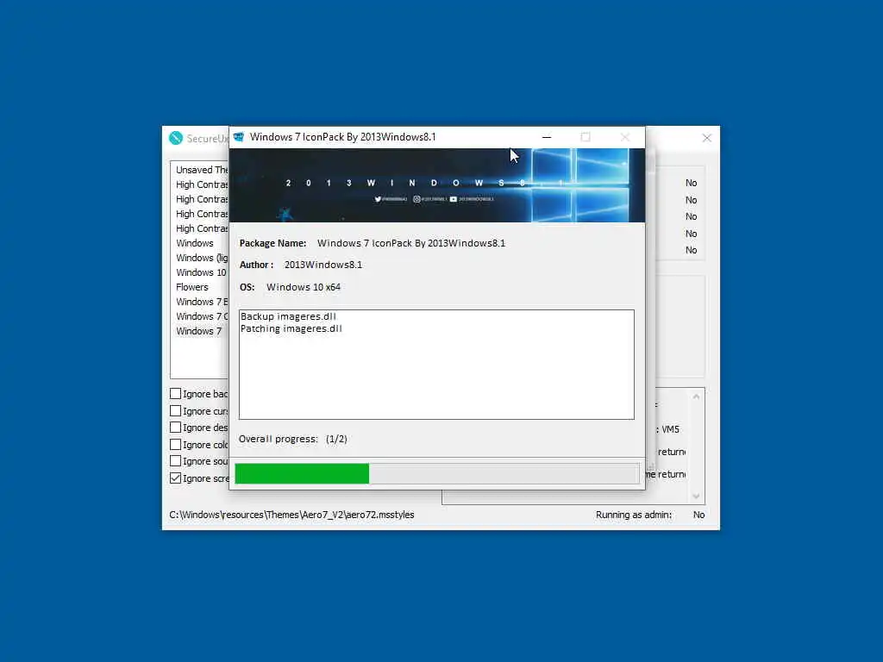Toggle the 'Ignore colo...' checkbox
This screenshot has width=883, height=662.
[176, 445]
